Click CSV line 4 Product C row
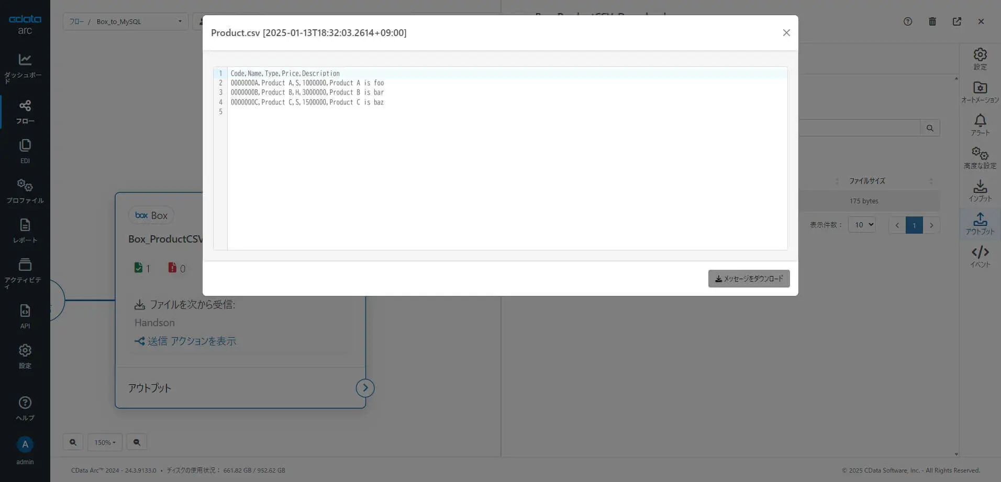 pos(307,102)
